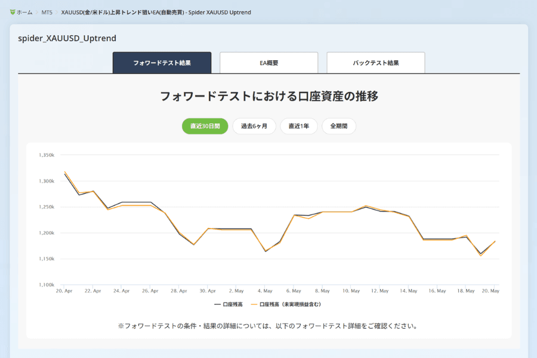The width and height of the screenshot is (537, 358).
Task: Click the 16. May x-axis label
Action: tap(437, 291)
